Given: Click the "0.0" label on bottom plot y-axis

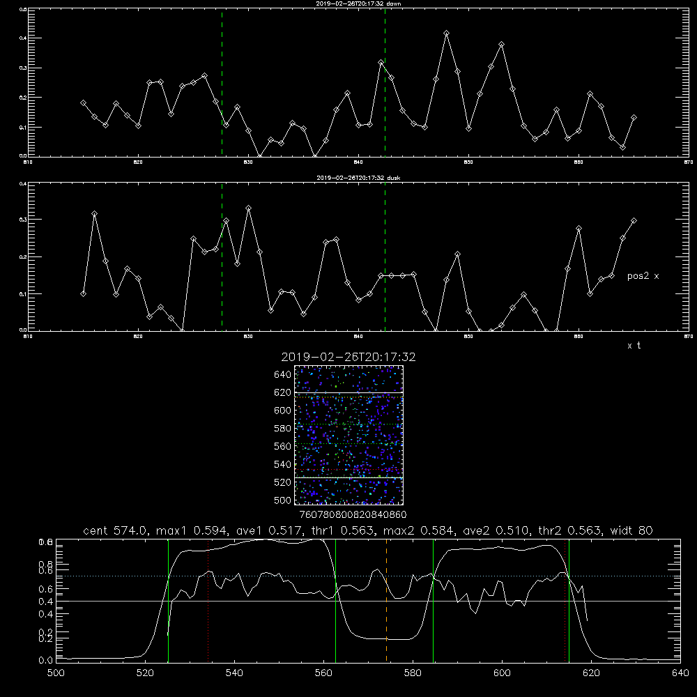Looking at the screenshot, I should (46, 661).
